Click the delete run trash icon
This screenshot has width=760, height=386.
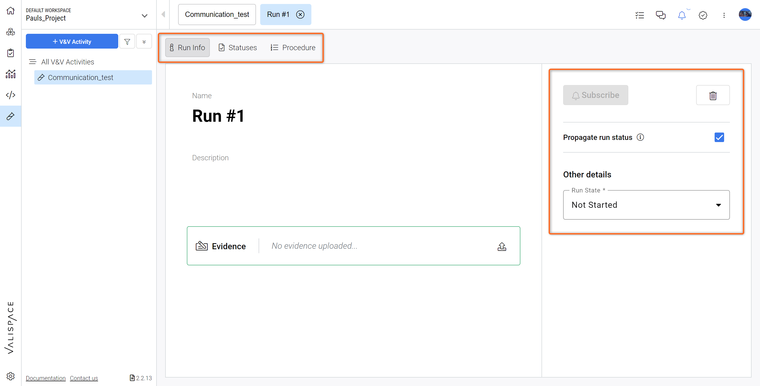pyautogui.click(x=713, y=95)
